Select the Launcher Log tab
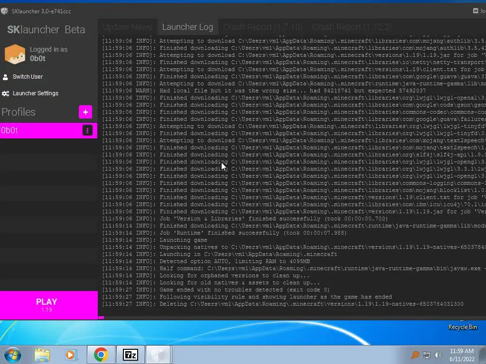This screenshot has height=364, width=486. pyautogui.click(x=187, y=27)
